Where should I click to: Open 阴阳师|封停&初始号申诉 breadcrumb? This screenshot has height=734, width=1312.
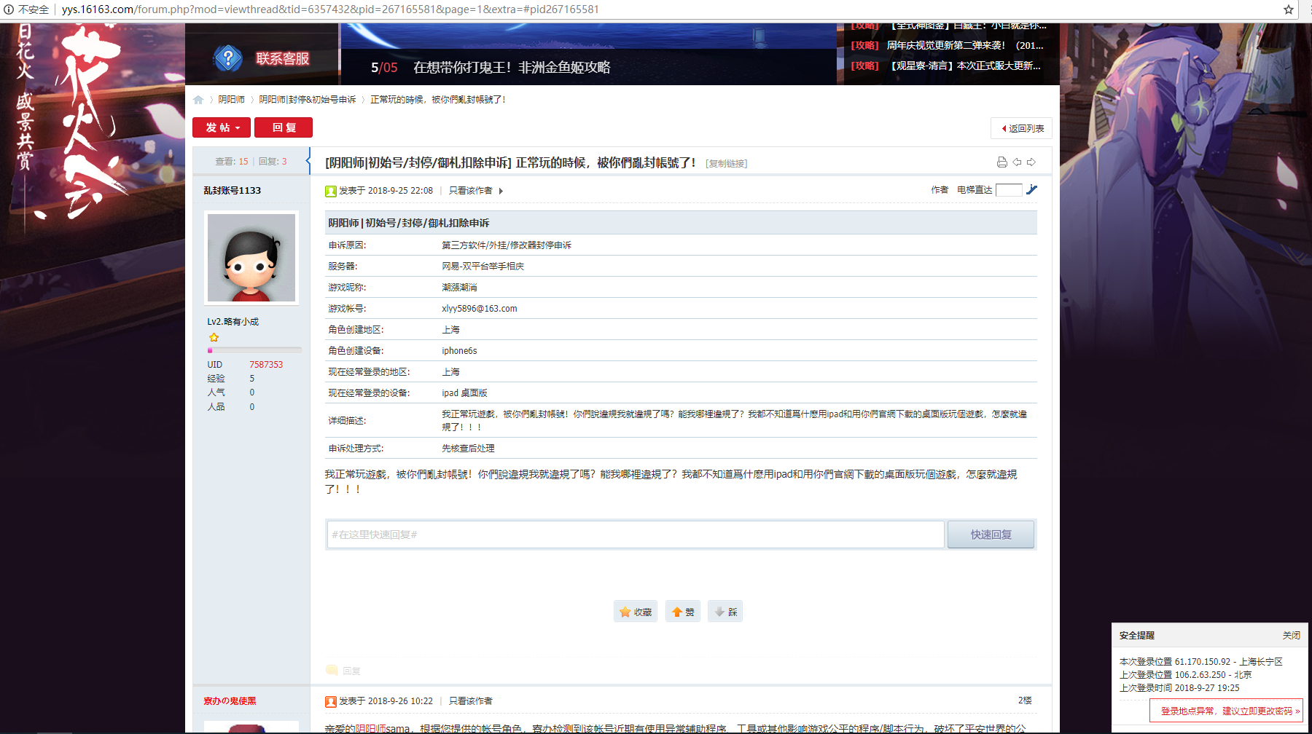(x=308, y=100)
